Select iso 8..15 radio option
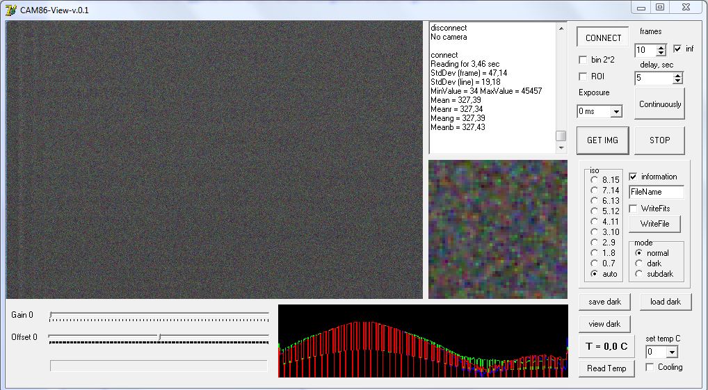Image resolution: width=708 pixels, height=390 pixels. (594, 180)
